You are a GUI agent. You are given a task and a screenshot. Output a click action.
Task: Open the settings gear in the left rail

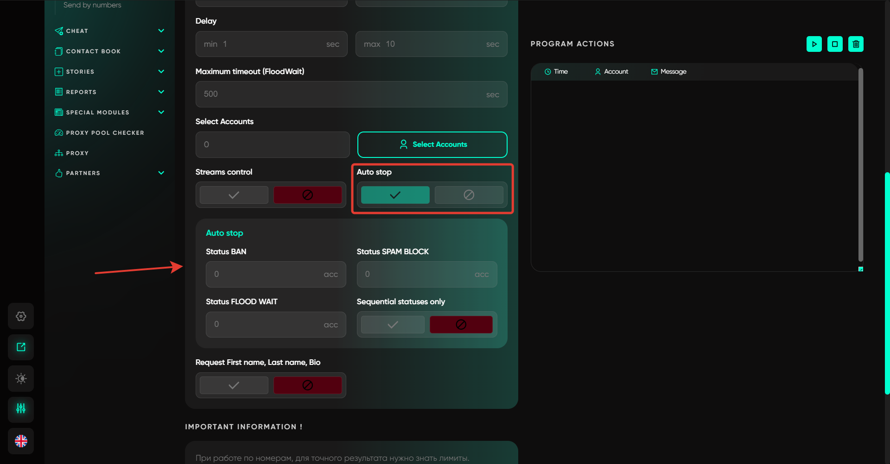tap(21, 316)
